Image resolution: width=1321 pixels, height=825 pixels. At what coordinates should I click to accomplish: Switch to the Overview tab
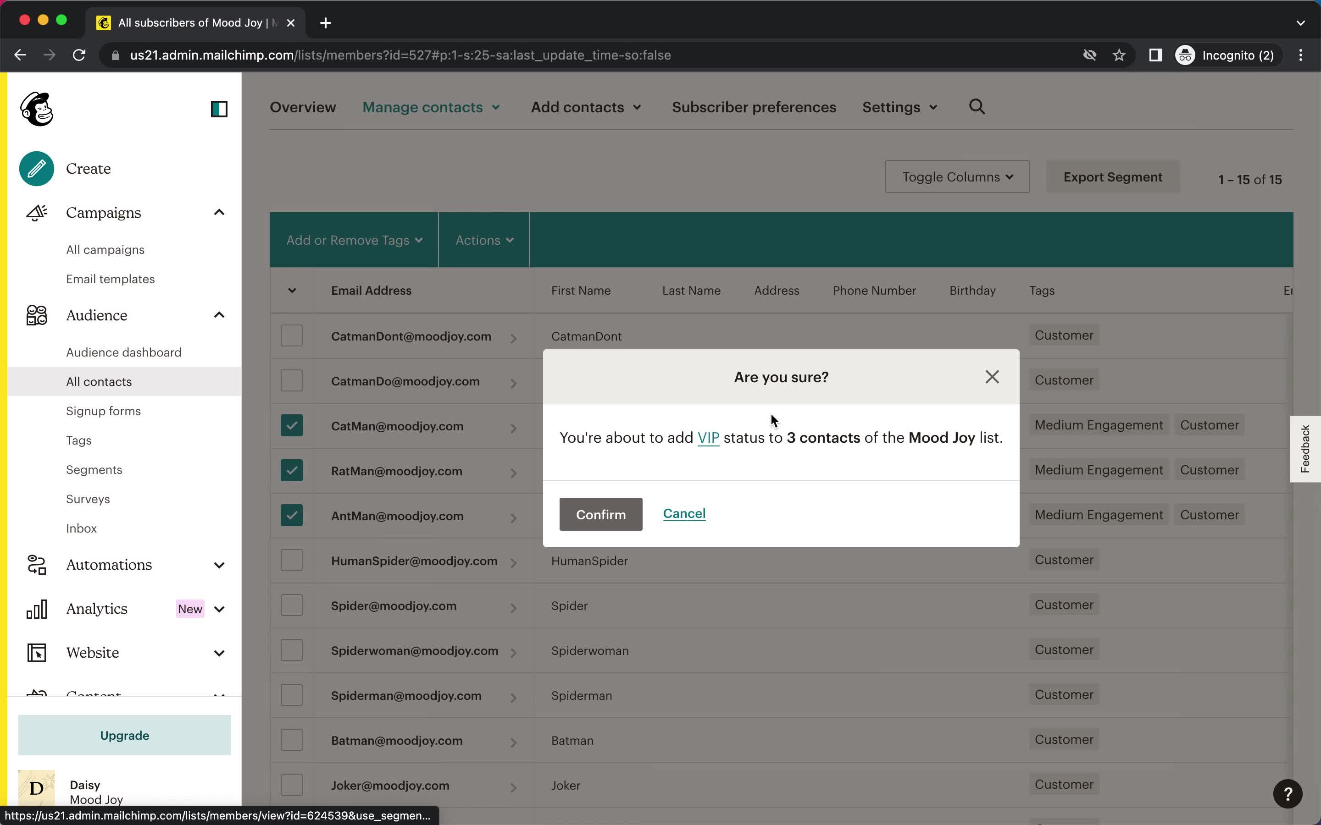click(x=302, y=106)
